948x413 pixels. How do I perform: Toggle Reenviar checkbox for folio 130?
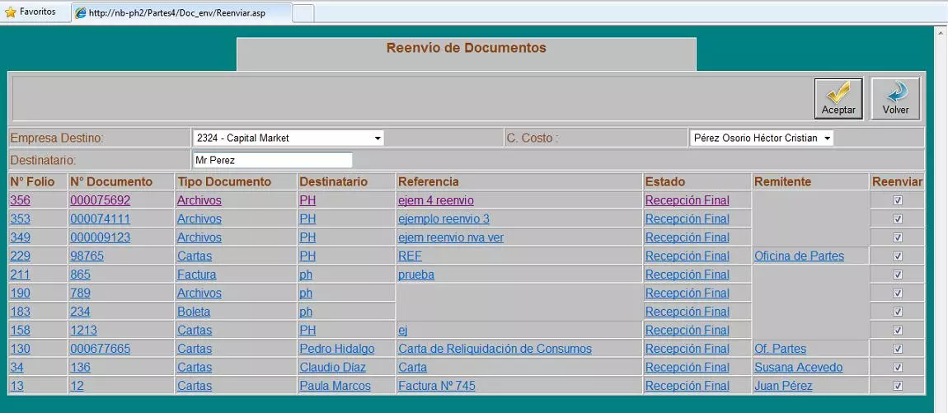[898, 349]
